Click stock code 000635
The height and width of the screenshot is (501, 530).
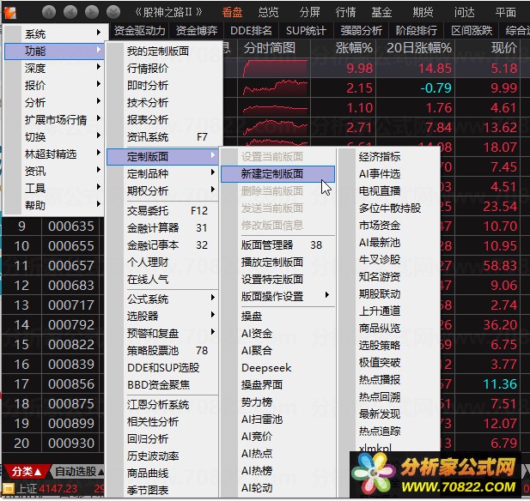pos(71,226)
